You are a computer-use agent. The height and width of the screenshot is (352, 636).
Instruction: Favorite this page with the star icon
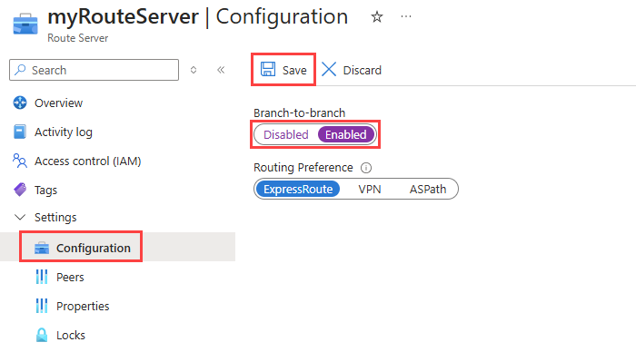coord(377,17)
